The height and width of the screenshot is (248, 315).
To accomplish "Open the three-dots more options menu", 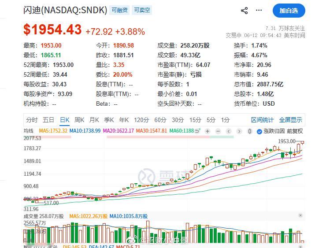I will tap(259, 10).
